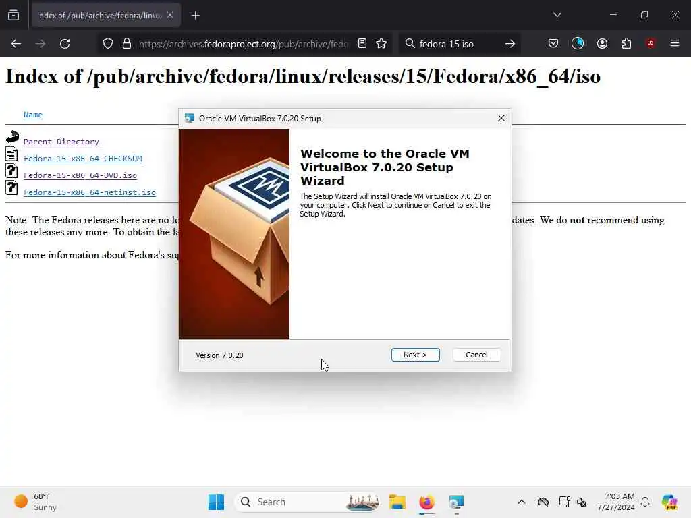Switch to Firefox in the taskbar
Viewport: 691px width, 518px height.
pyautogui.click(x=426, y=502)
